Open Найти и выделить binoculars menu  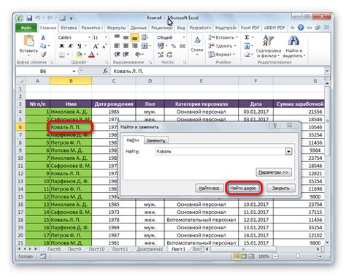click(294, 47)
